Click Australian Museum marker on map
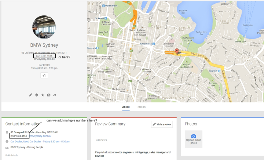264x160 pixels. [x=112, y=41]
